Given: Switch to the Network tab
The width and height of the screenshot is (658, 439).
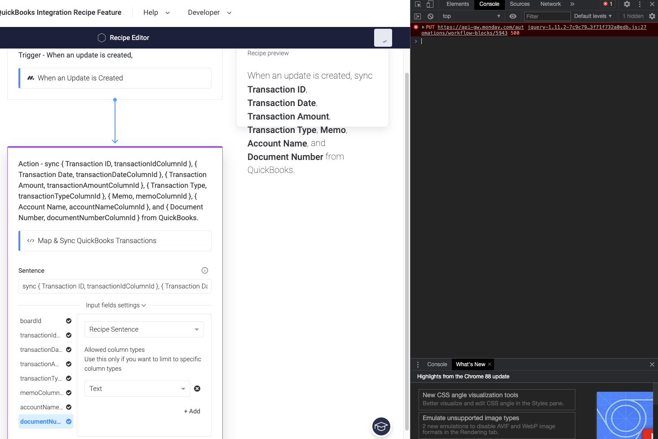Looking at the screenshot, I should click(x=551, y=4).
